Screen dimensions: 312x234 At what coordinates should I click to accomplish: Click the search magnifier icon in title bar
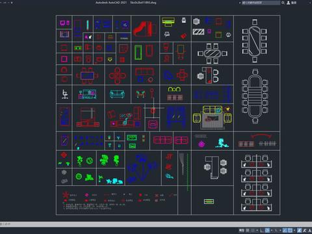pyautogui.click(x=283, y=3)
